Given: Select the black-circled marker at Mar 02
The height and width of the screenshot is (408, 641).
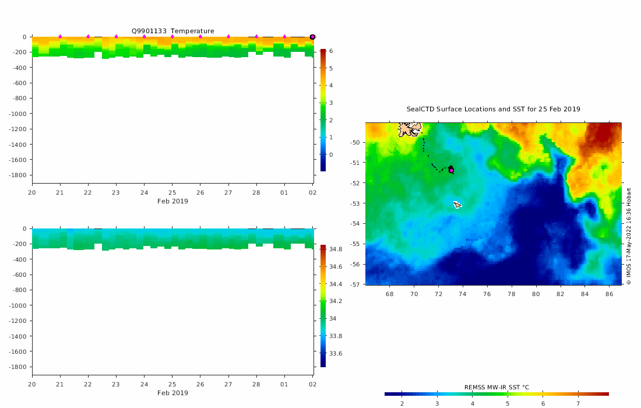Looking at the screenshot, I should (x=312, y=37).
